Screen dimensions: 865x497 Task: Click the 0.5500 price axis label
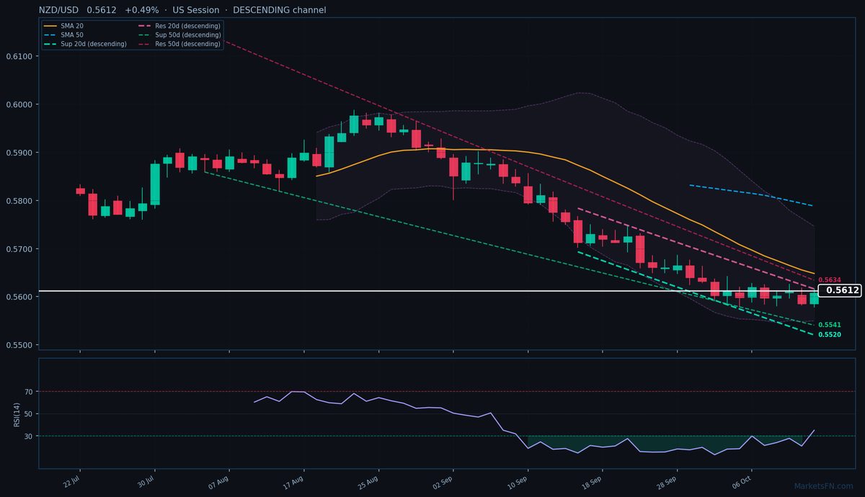tap(19, 345)
